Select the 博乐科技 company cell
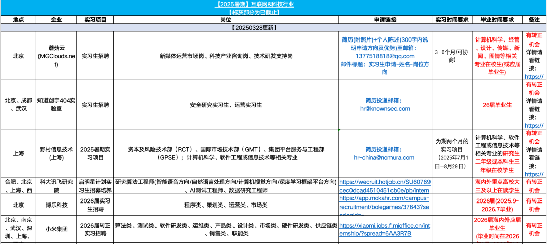The image size is (547, 244). tap(56, 205)
